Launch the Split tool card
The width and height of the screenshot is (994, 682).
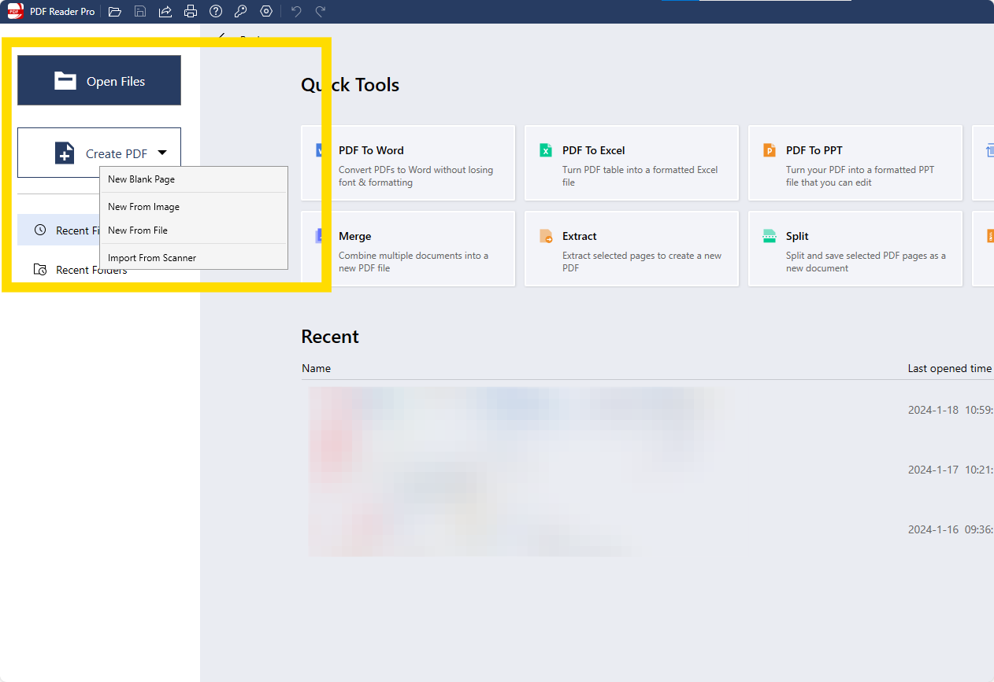855,249
